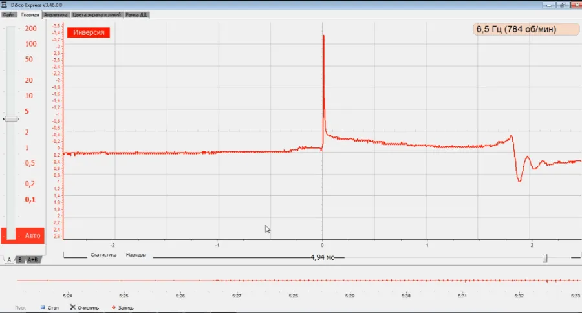Click the 5:30 mark on recording timeline
Viewport: 582px width, 313px height.
click(x=406, y=296)
